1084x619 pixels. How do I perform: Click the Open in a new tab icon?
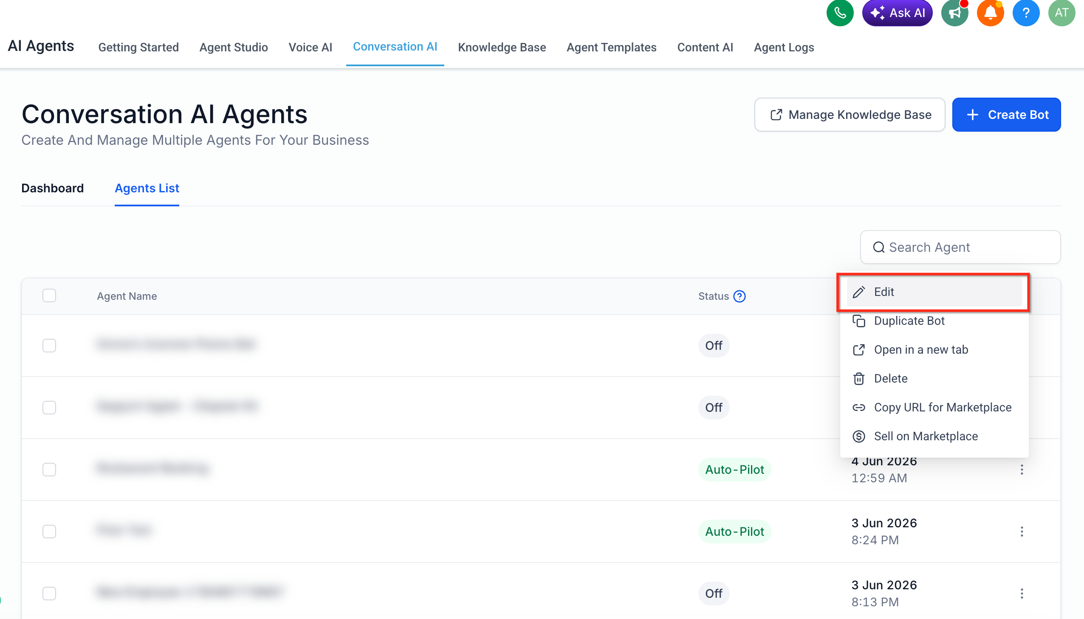[x=858, y=350]
